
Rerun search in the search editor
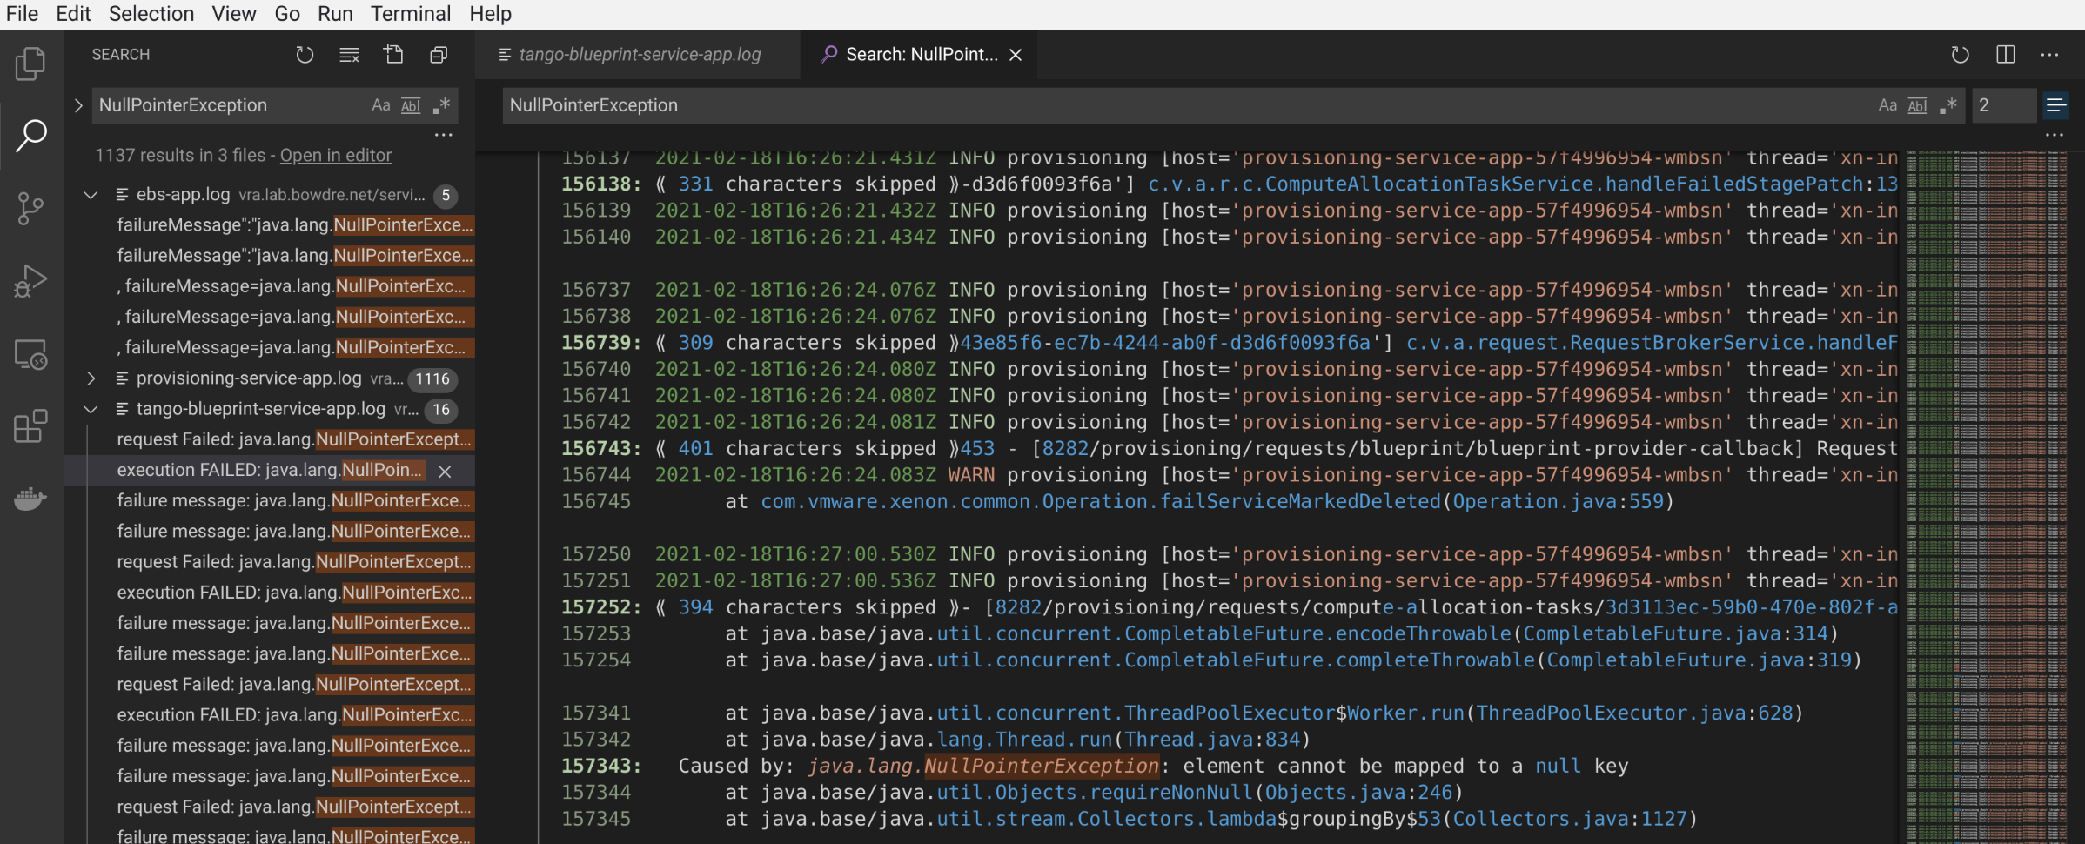[x=1960, y=55]
